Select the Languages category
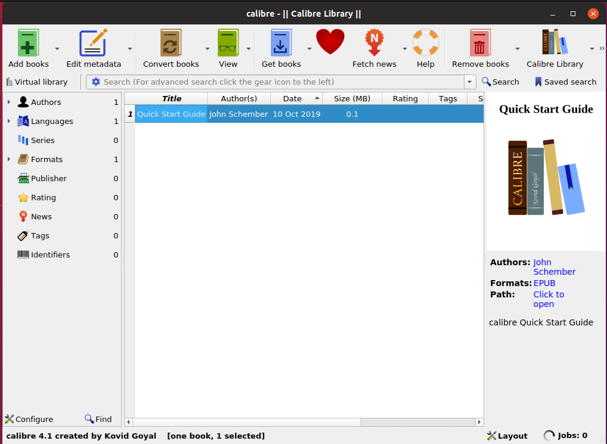This screenshot has height=444, width=607. click(x=51, y=121)
